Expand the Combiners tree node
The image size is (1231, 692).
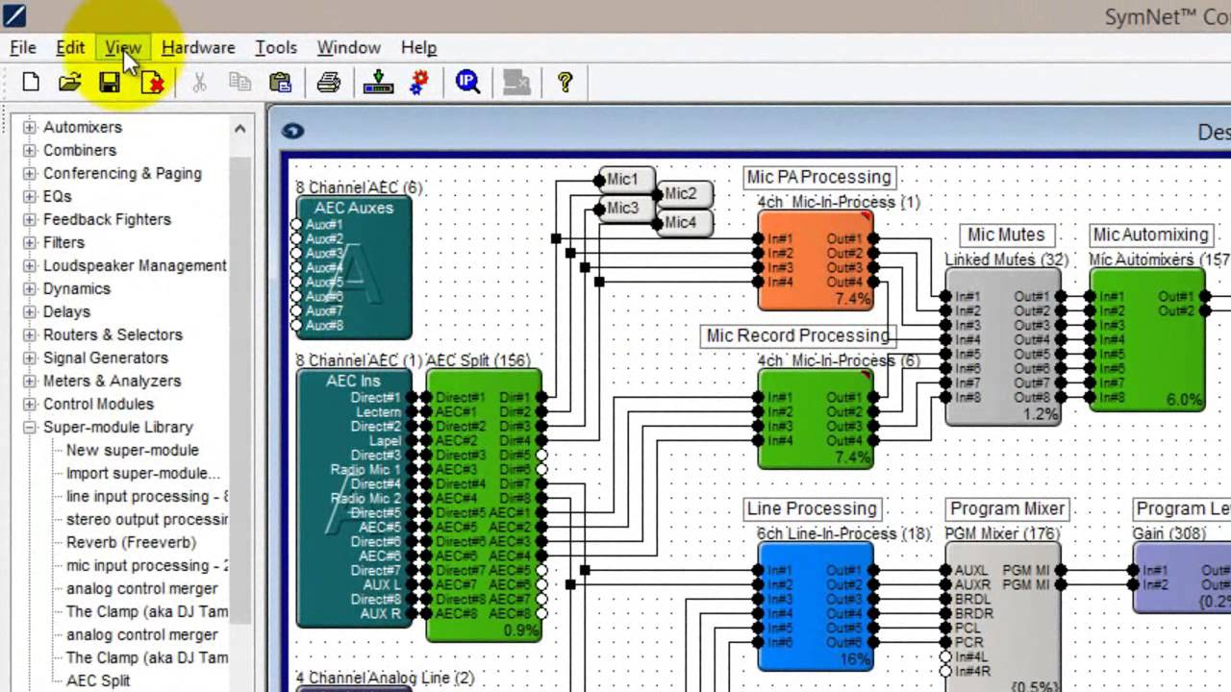click(x=30, y=150)
